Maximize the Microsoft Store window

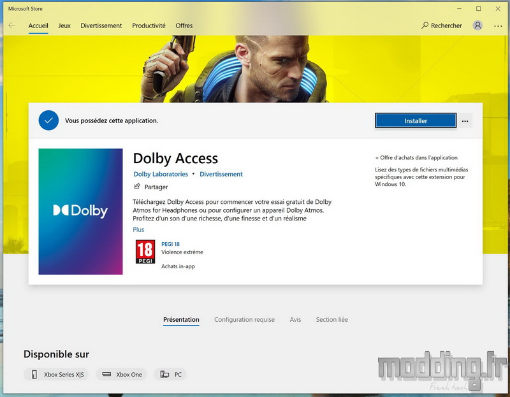click(479, 9)
